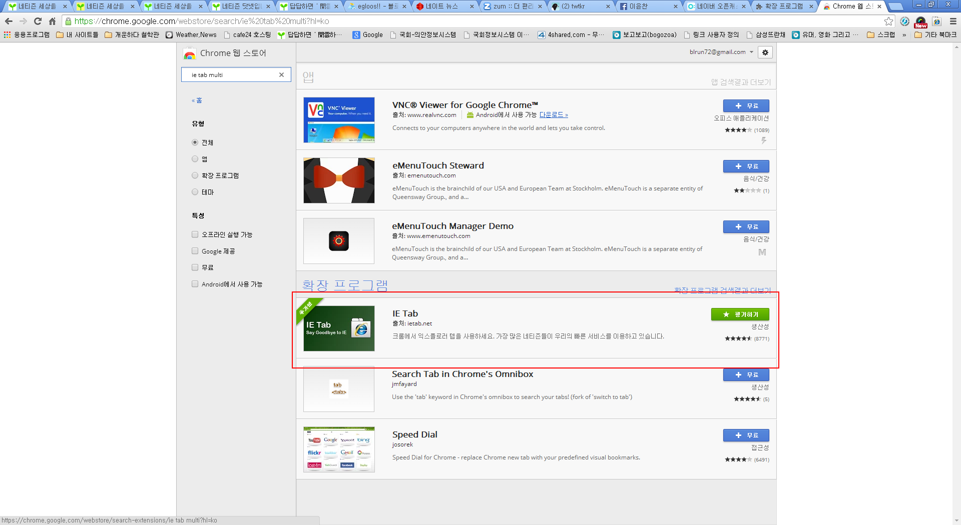
Task: Click the blue-green extension icon beside the star
Action: pyautogui.click(x=904, y=21)
